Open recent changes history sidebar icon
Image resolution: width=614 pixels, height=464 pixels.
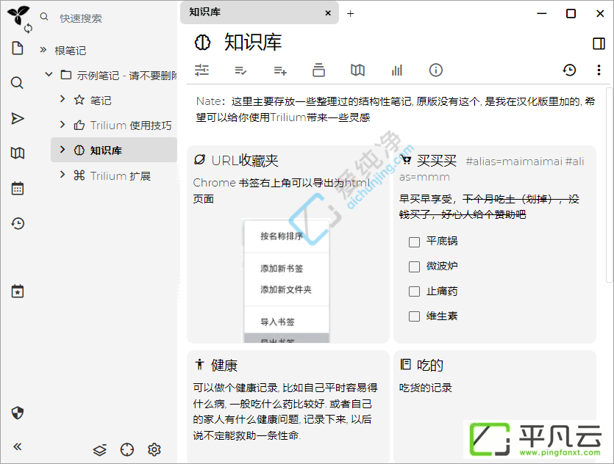[18, 223]
